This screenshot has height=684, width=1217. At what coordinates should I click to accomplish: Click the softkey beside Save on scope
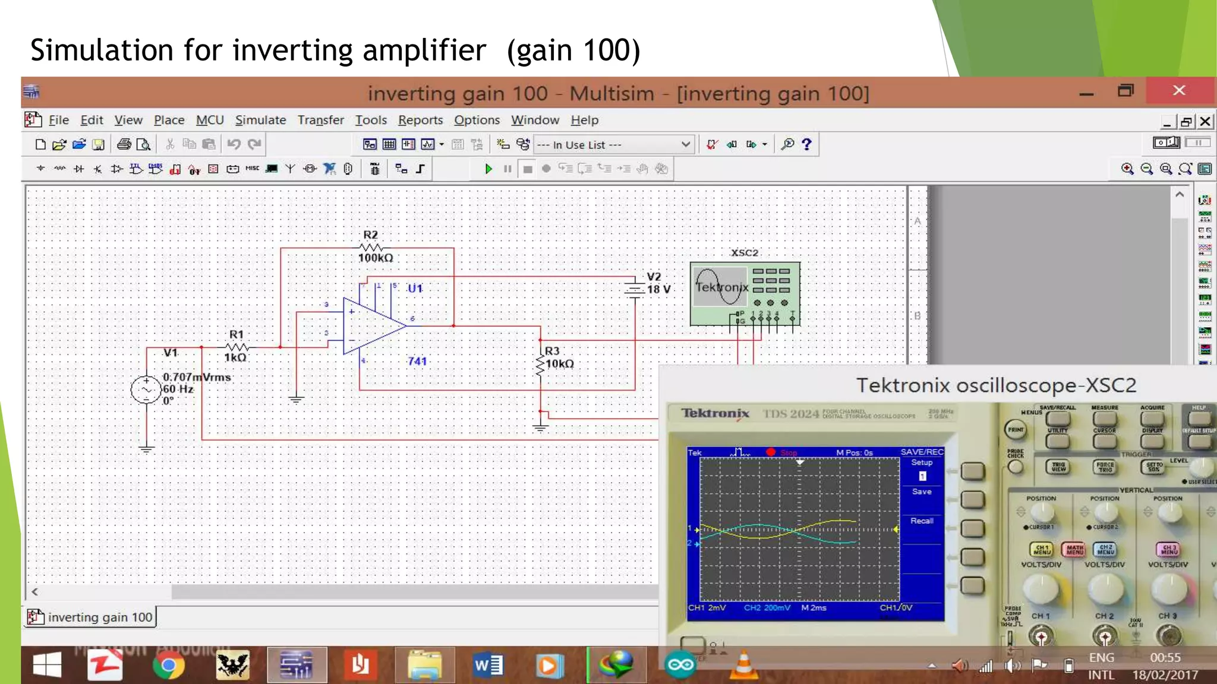[x=973, y=499]
